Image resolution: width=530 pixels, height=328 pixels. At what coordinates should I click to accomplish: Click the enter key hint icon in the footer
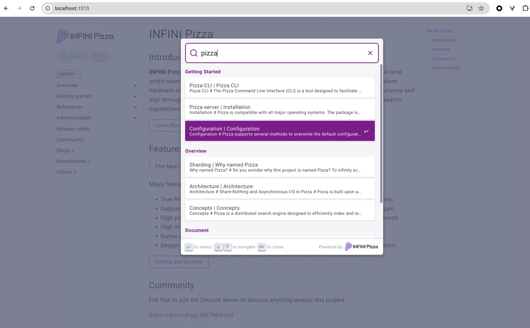189,247
